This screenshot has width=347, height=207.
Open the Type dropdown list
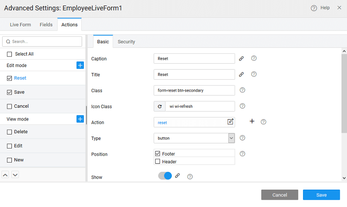coord(231,138)
